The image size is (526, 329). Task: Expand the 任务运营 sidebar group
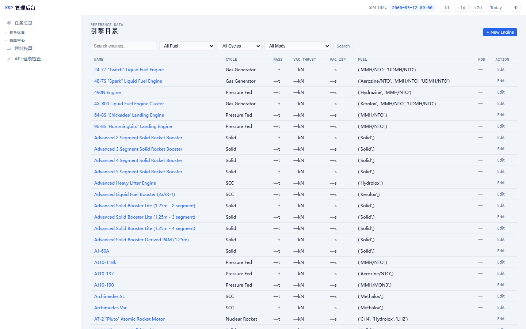pyautogui.click(x=17, y=33)
